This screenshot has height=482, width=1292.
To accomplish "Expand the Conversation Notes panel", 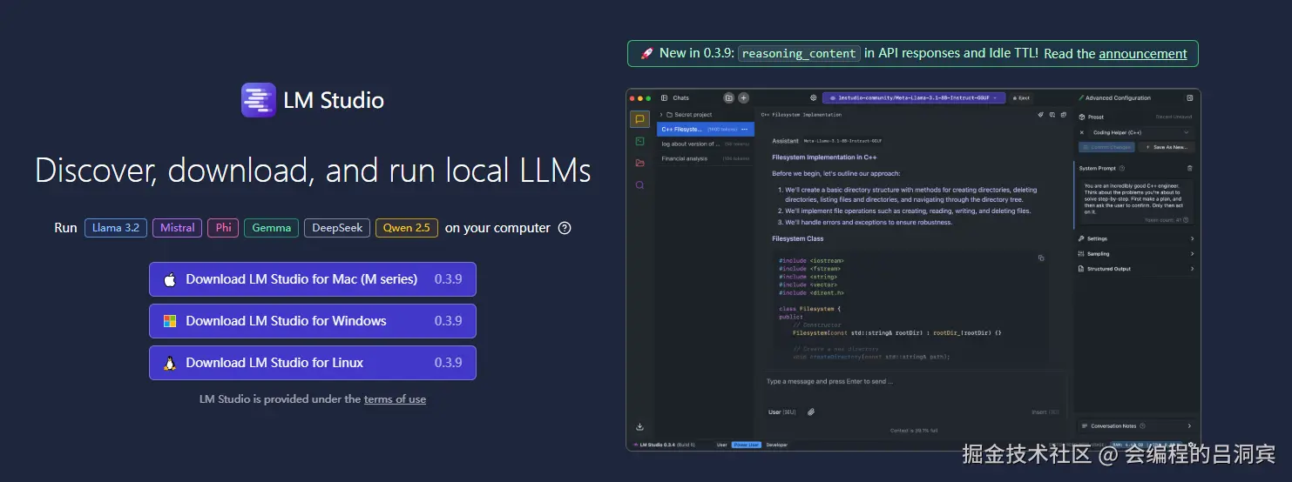I will (1136, 426).
